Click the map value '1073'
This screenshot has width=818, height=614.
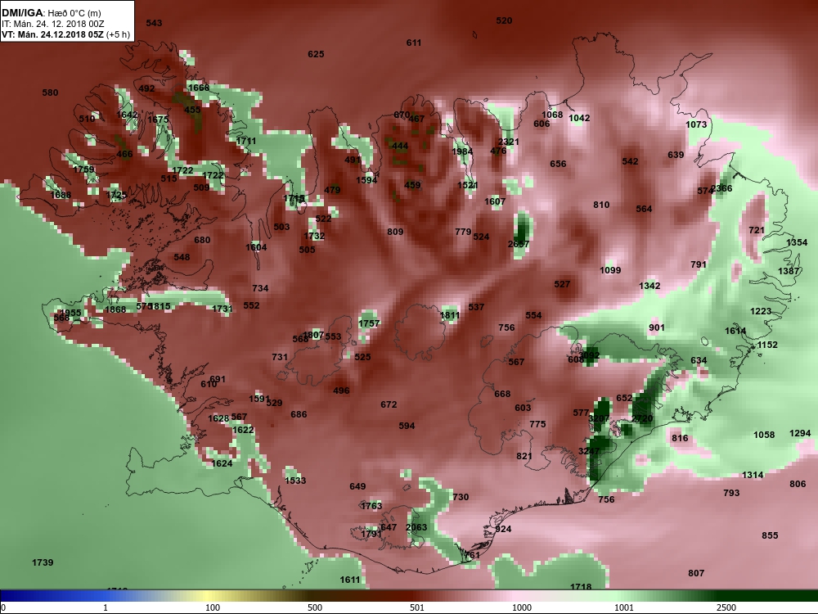point(696,124)
